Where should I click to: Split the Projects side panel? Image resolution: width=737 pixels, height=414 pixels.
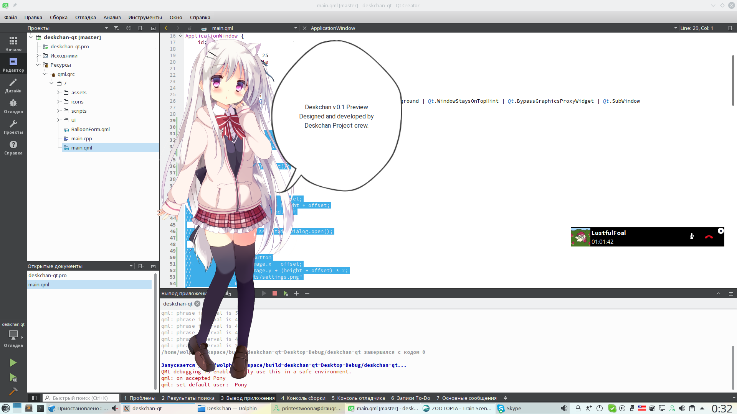[141, 28]
